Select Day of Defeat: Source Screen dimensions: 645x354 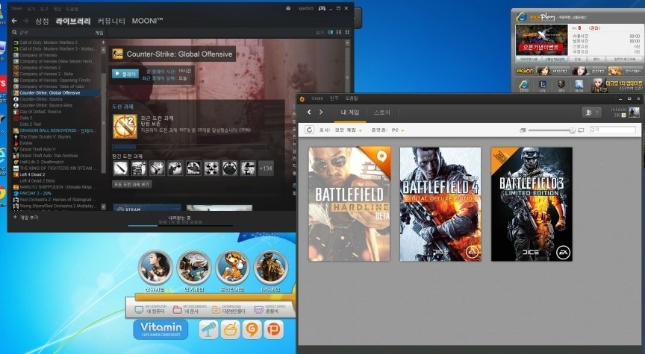(40, 111)
